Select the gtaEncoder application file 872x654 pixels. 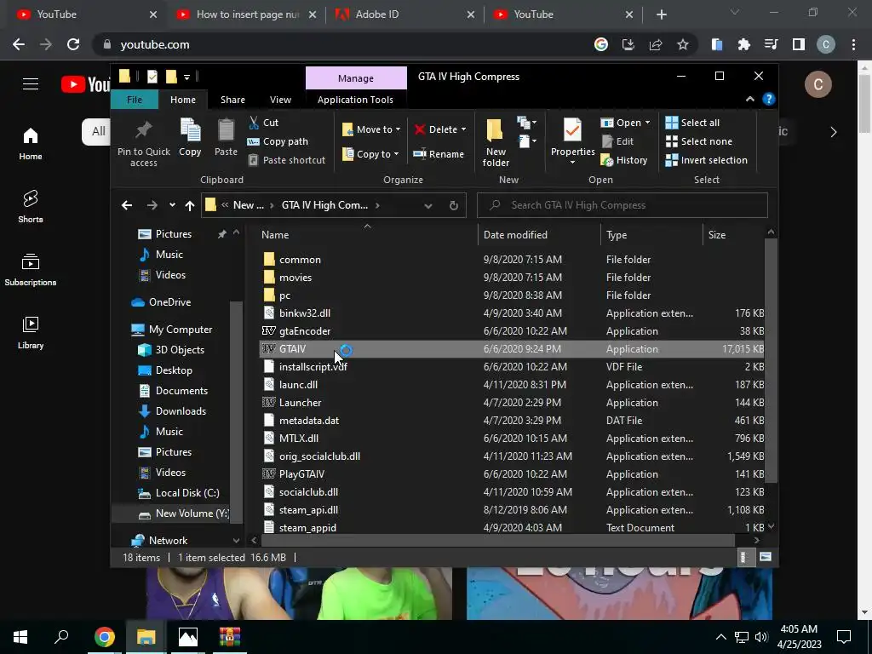(x=512, y=331)
